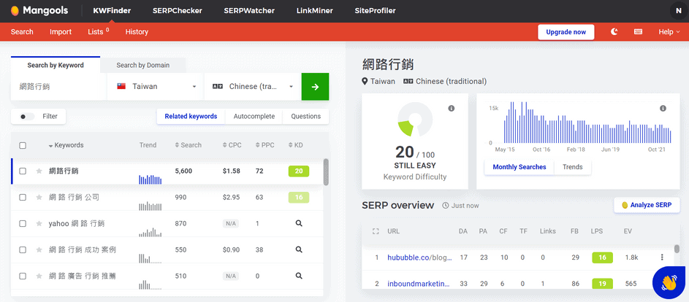Sort by KD column
The image size is (689, 302).
(295, 145)
